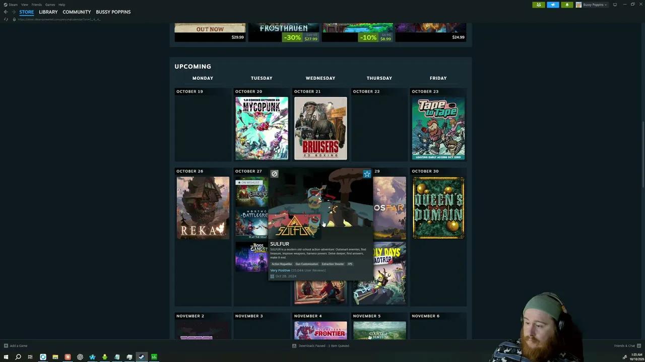Click the Extraction Shooter tag
This screenshot has width=645, height=362.
(x=333, y=264)
